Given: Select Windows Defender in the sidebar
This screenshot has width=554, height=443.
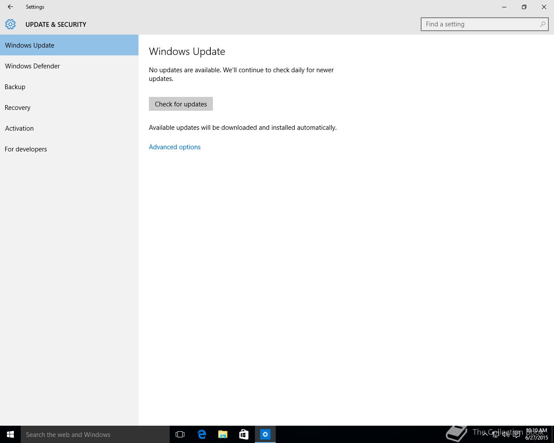Looking at the screenshot, I should click(69, 66).
